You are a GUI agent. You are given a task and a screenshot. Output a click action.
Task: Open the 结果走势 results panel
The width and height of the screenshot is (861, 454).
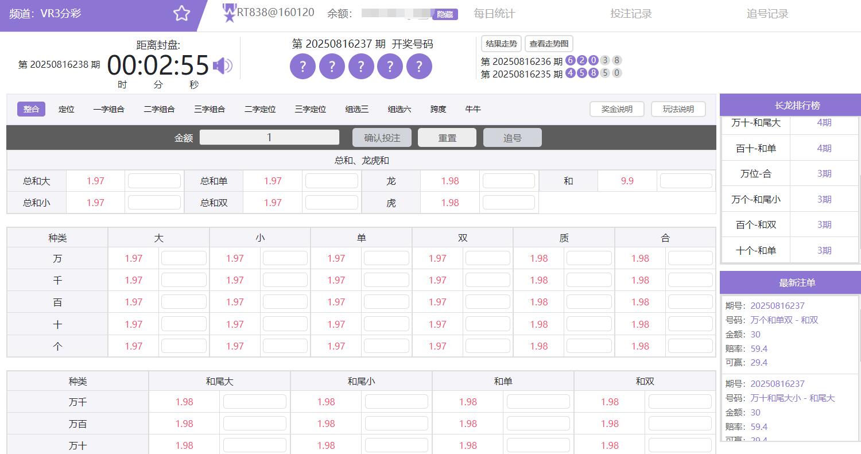coord(501,44)
